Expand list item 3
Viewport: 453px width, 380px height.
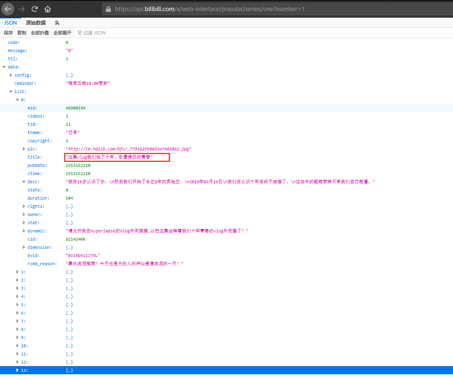point(17,288)
